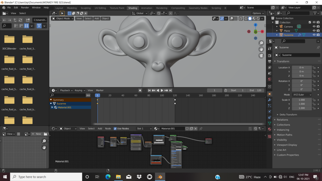Click the Marker button in timeline
This screenshot has height=181, width=322.
pos(100,90)
